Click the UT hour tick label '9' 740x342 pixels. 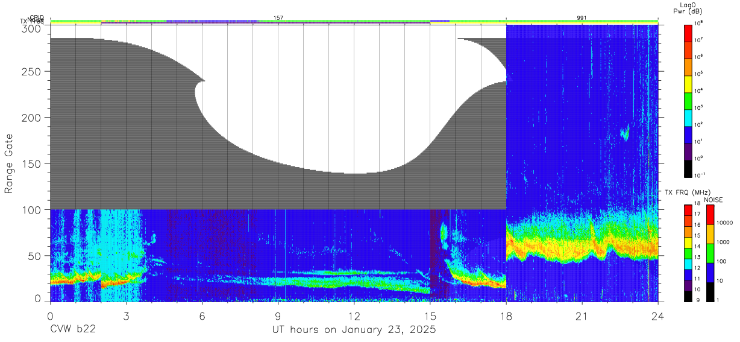[x=278, y=316]
